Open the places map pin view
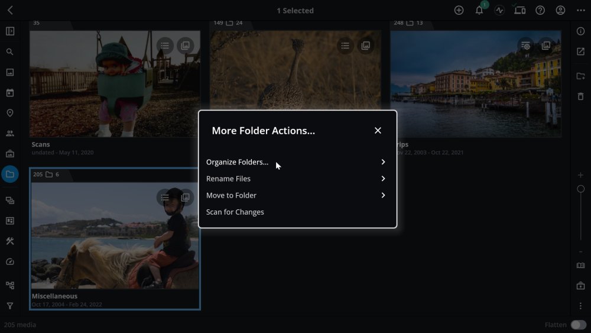This screenshot has height=333, width=591. (x=10, y=113)
